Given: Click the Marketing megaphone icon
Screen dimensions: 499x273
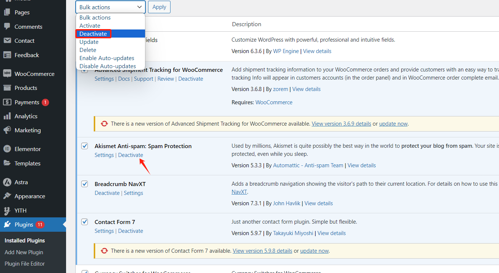Looking at the screenshot, I should pos(7,130).
